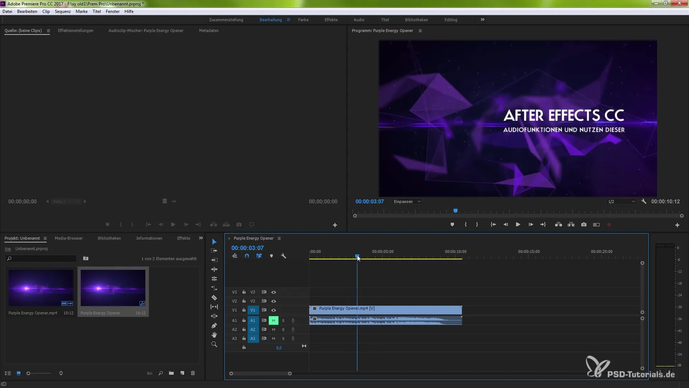Solo track A2
Image resolution: width=689 pixels, height=388 pixels.
tap(283, 329)
